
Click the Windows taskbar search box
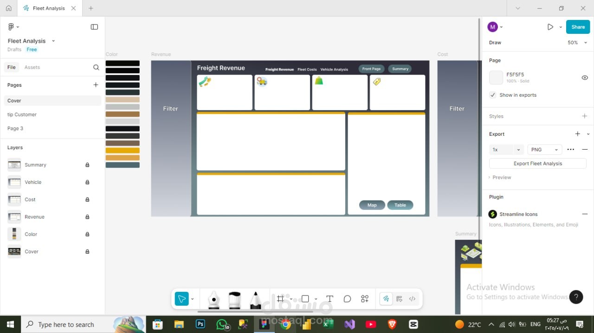tap(84, 324)
